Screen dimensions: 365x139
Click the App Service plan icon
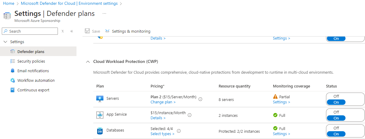pos(100,115)
